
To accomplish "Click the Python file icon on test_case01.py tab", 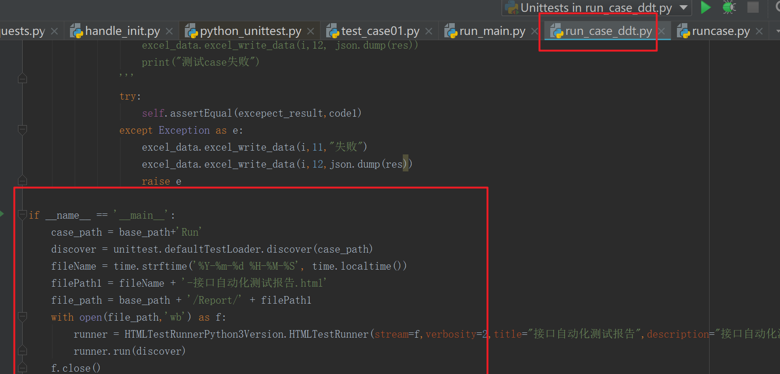I will tap(332, 31).
